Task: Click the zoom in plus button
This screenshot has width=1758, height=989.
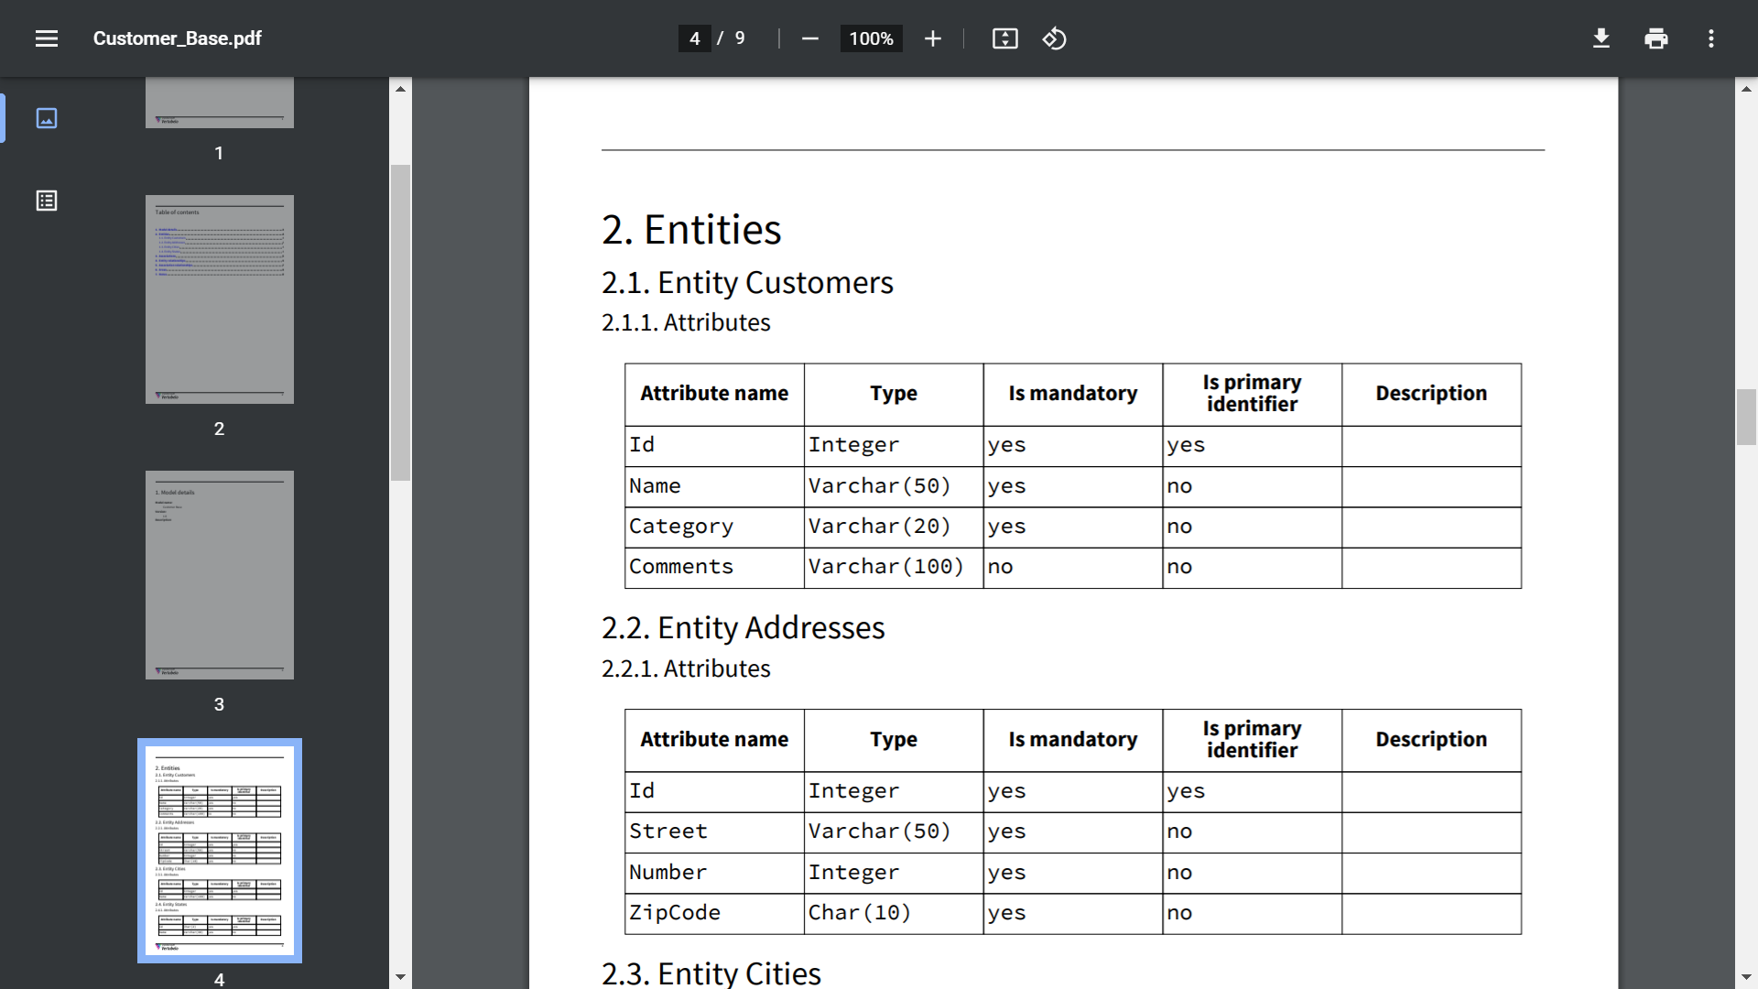Action: [932, 38]
